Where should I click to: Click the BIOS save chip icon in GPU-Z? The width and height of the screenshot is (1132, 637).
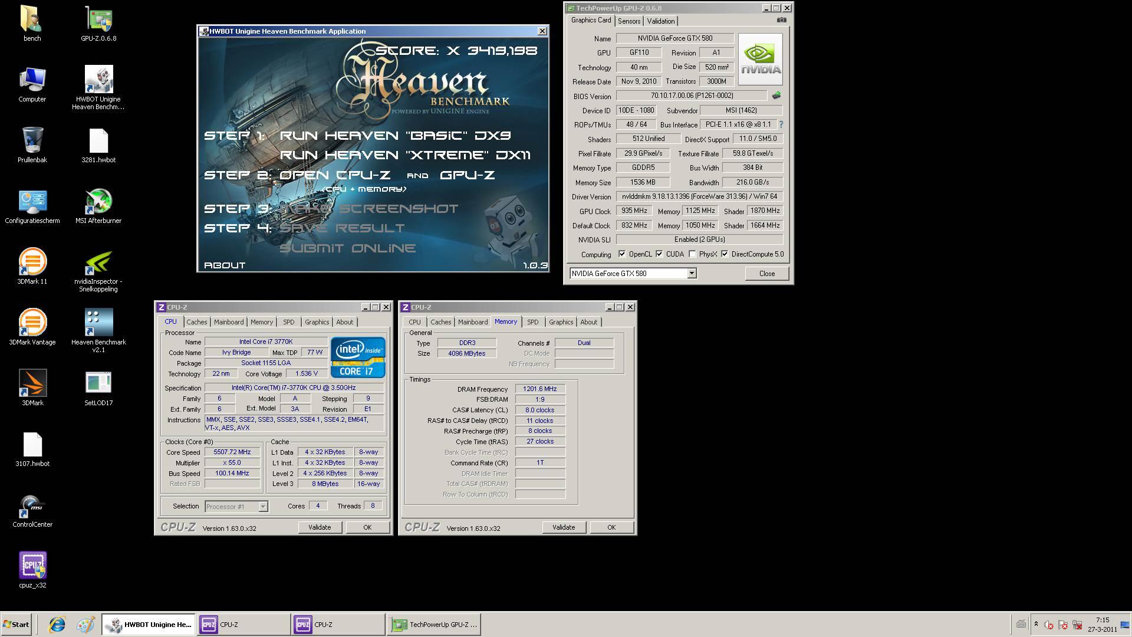pos(776,96)
